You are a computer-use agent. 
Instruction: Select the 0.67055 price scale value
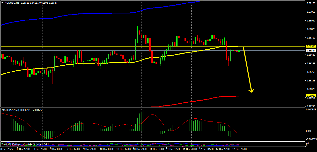pyautogui.click(x=310, y=12)
